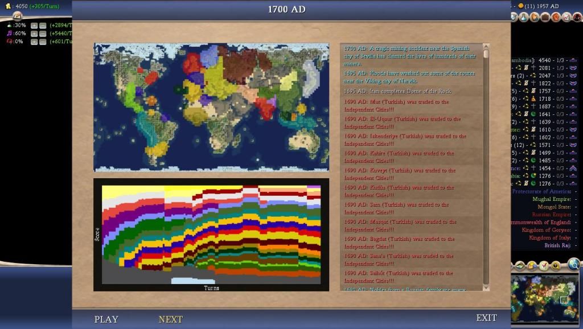Select the Mut traded log entry
583x329 pixels.
click(x=411, y=105)
